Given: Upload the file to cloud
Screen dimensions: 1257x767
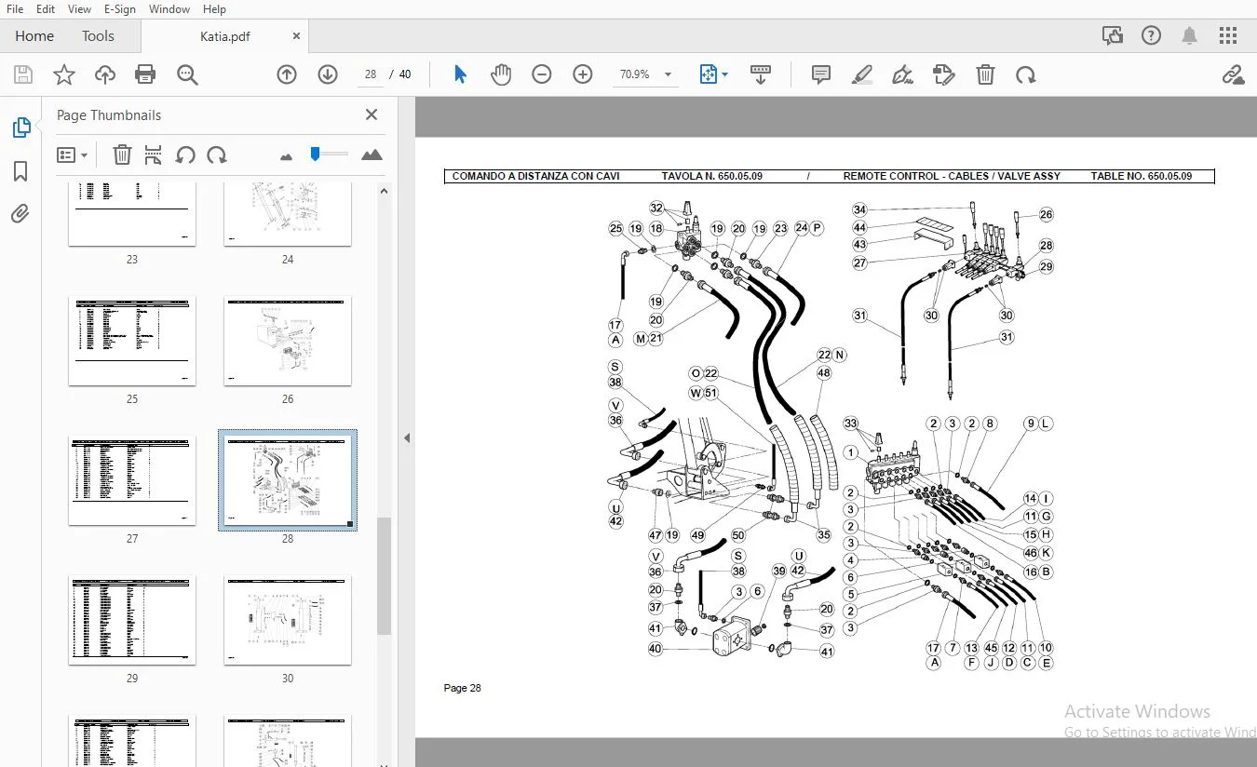Looking at the screenshot, I should (x=105, y=74).
